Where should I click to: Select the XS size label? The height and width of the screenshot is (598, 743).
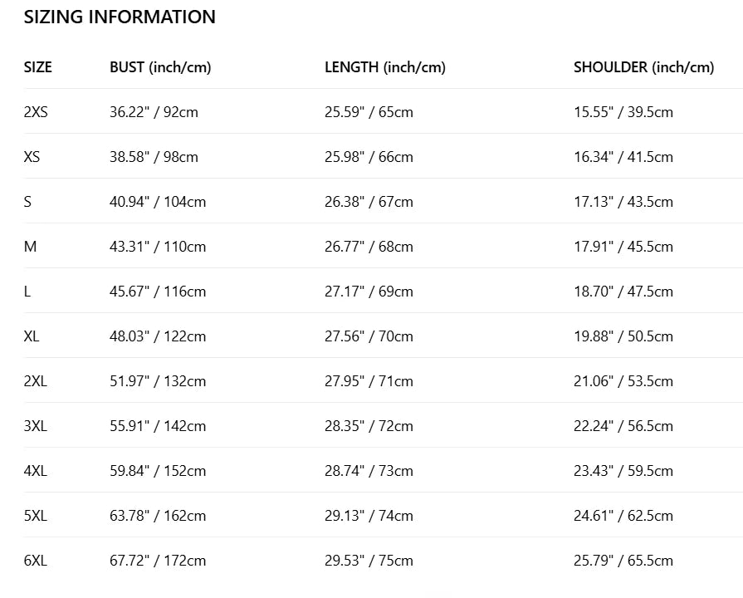point(32,157)
